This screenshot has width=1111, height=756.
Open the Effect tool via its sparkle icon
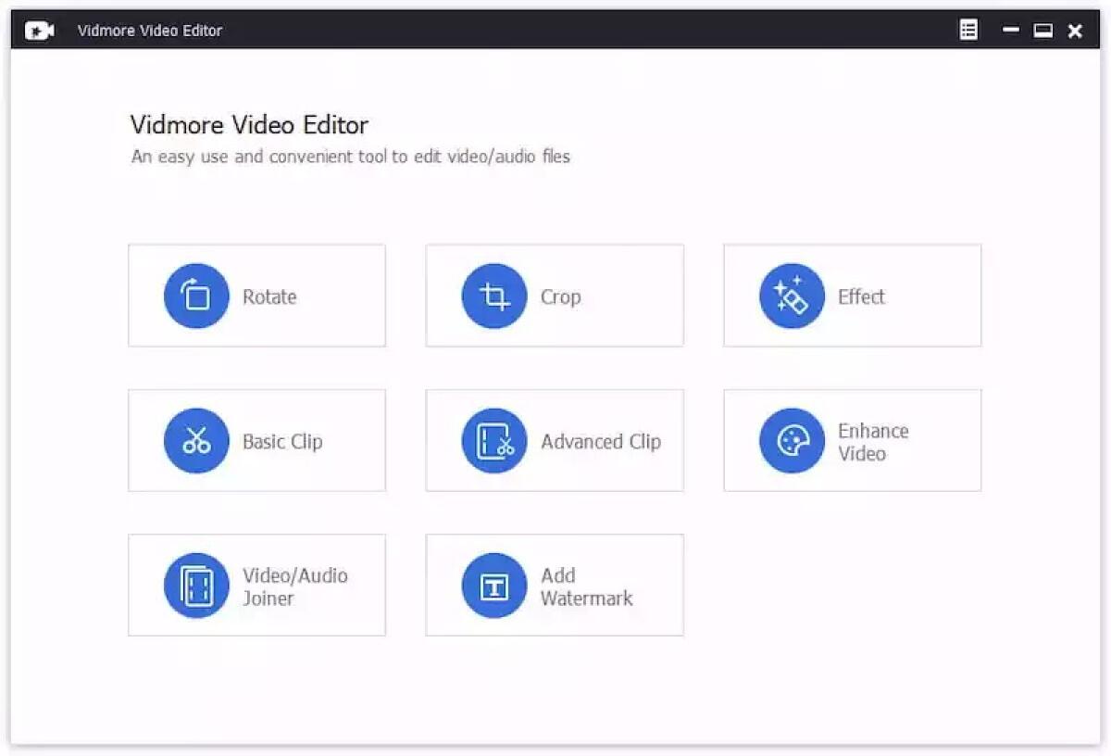coord(792,296)
